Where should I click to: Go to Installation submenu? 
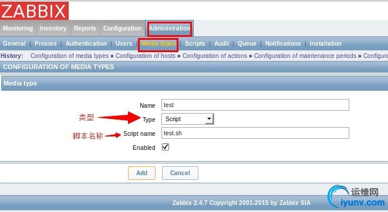point(325,43)
